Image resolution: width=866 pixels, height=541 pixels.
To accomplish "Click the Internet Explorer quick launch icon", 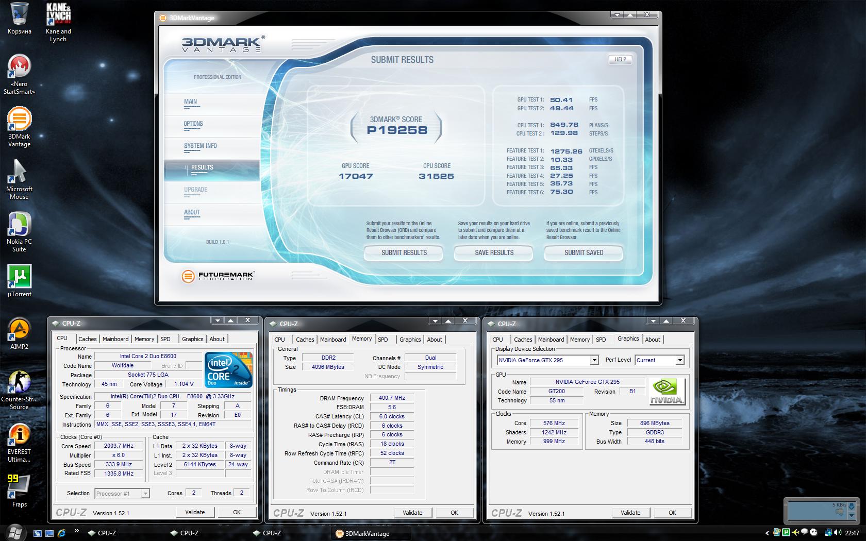I will pyautogui.click(x=62, y=533).
